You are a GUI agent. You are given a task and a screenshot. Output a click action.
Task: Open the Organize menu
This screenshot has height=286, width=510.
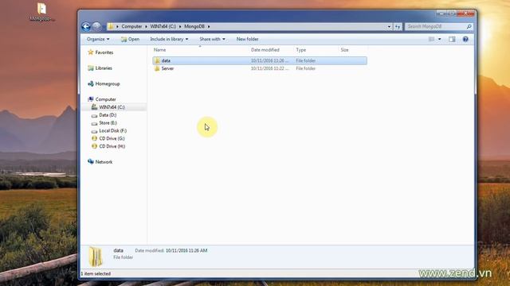(x=98, y=39)
